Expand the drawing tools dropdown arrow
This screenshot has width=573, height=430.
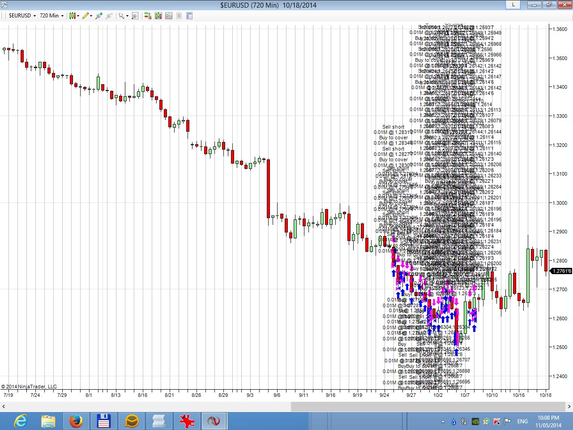point(91,16)
